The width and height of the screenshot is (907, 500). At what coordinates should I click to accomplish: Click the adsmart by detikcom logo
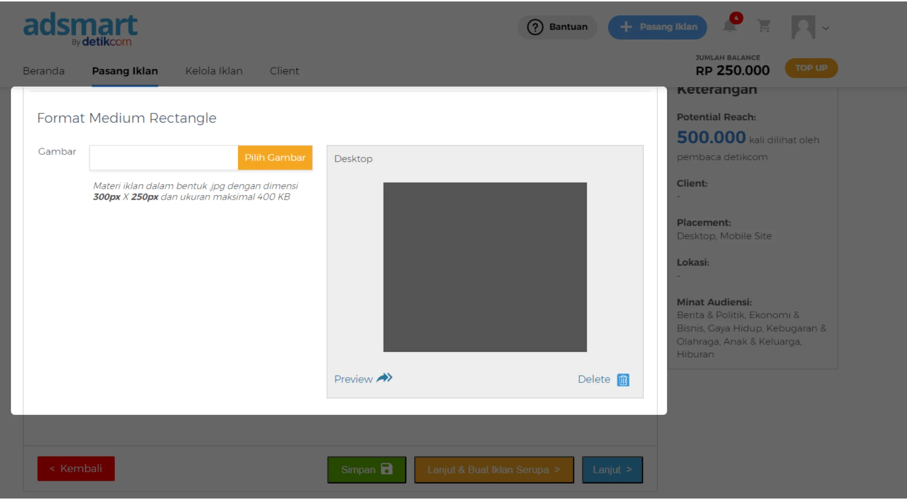pyautogui.click(x=80, y=29)
